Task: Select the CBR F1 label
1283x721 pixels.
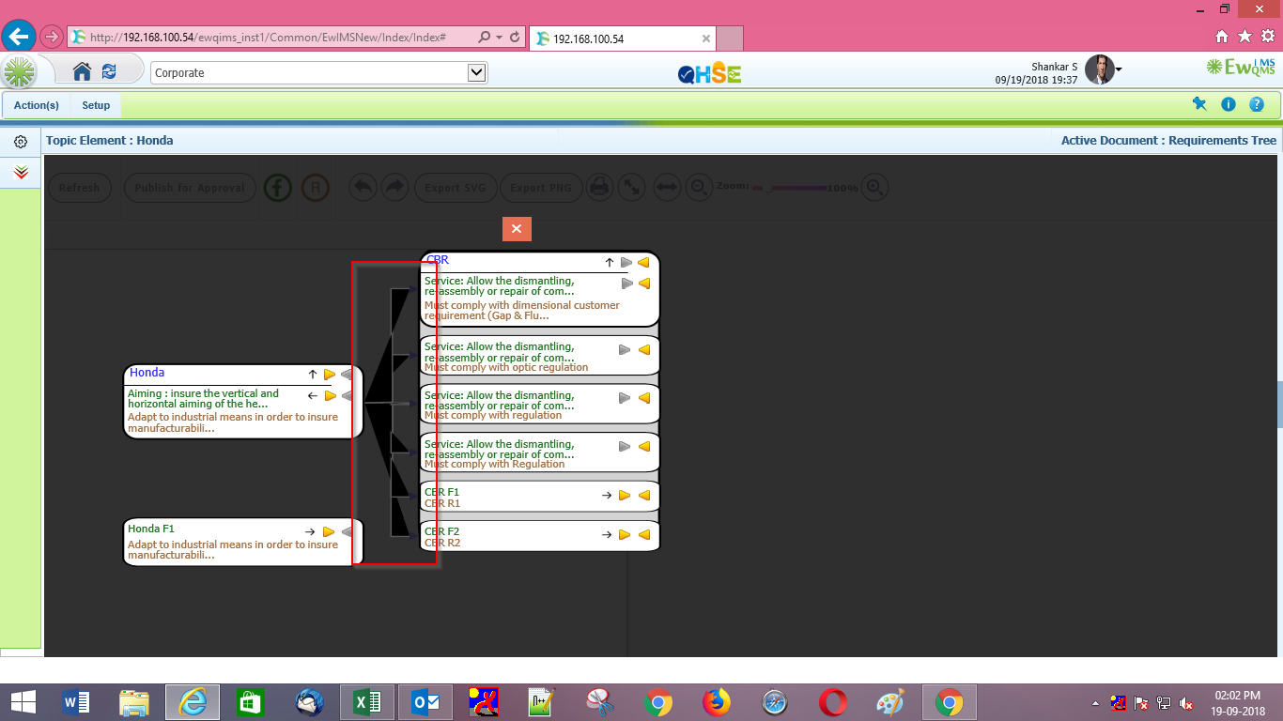Action: pos(441,492)
